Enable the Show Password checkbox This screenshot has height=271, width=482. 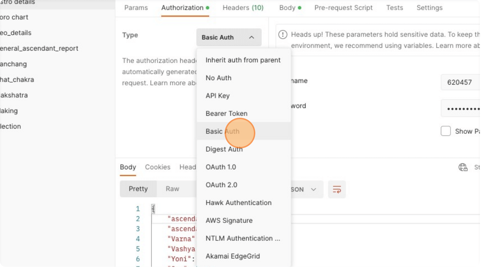click(446, 131)
